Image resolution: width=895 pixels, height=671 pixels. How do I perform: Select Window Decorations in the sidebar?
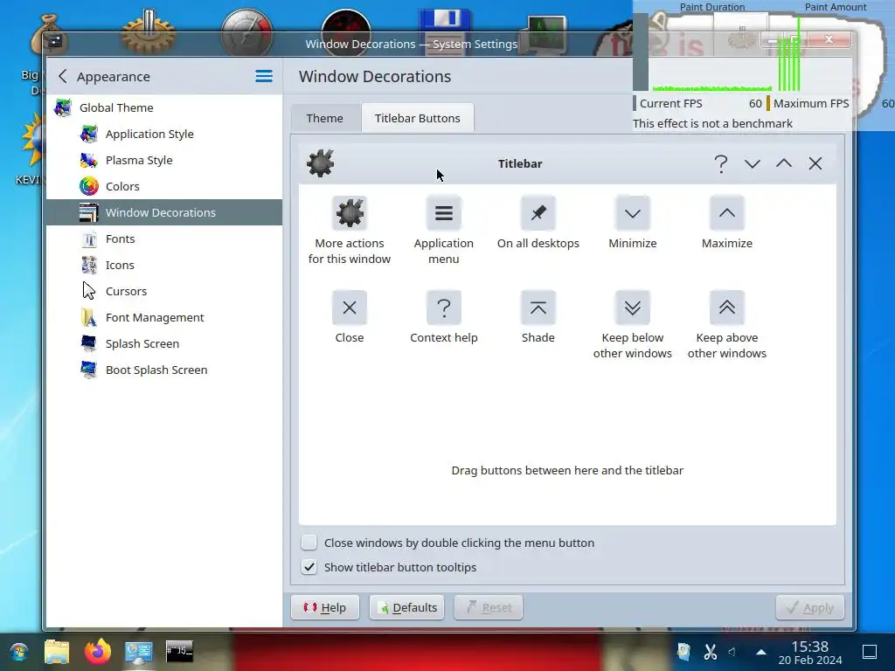(x=164, y=212)
